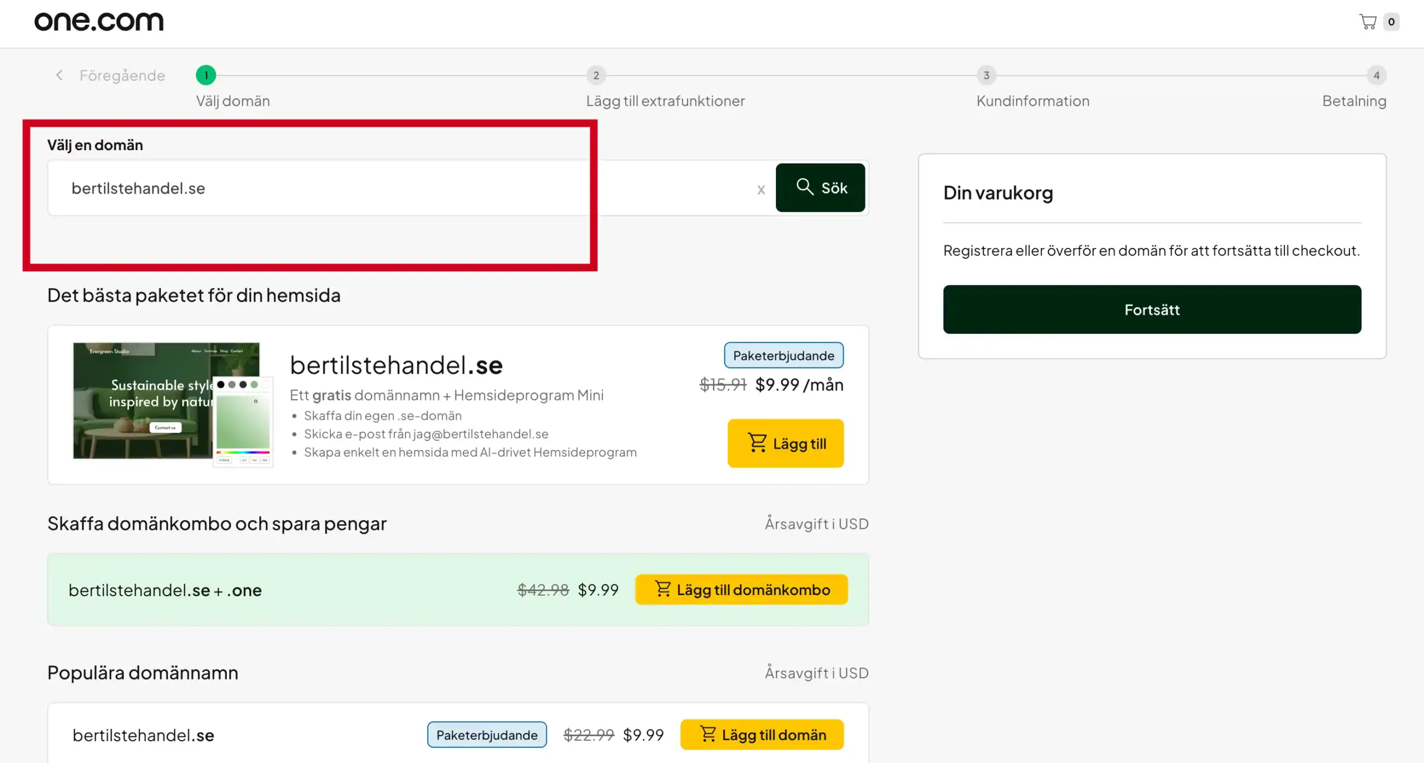
Task: Add the Hemsideprogram Mini package with Lägg till
Action: pos(785,443)
